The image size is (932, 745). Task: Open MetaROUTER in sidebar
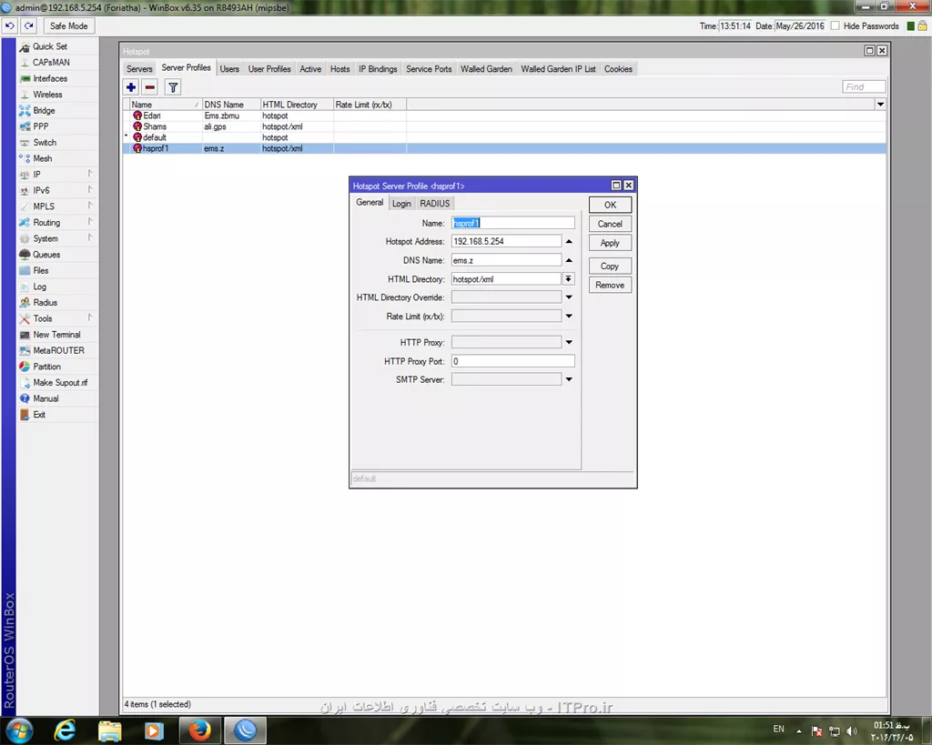[58, 350]
